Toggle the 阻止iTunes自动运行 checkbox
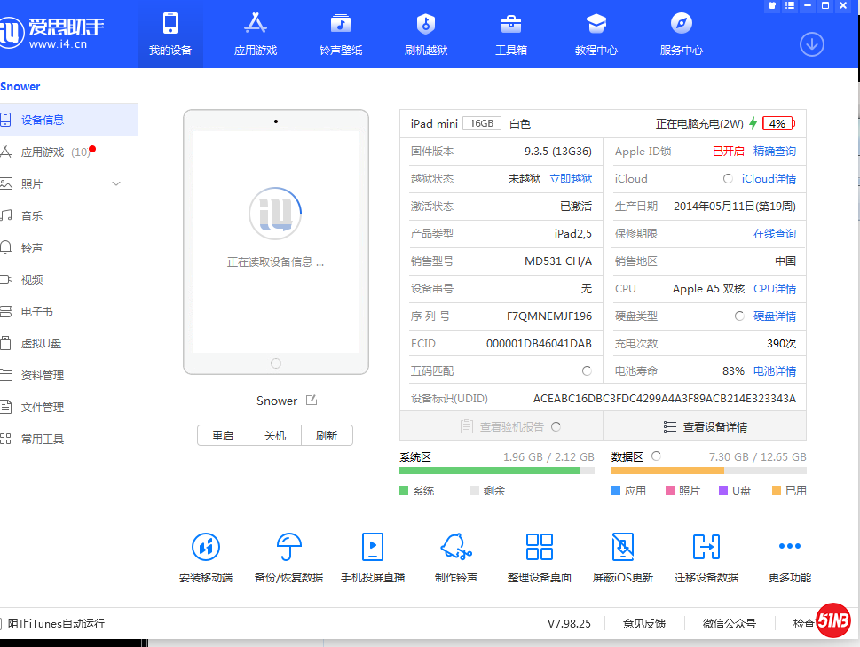The width and height of the screenshot is (860, 647). pyautogui.click(x=3, y=623)
